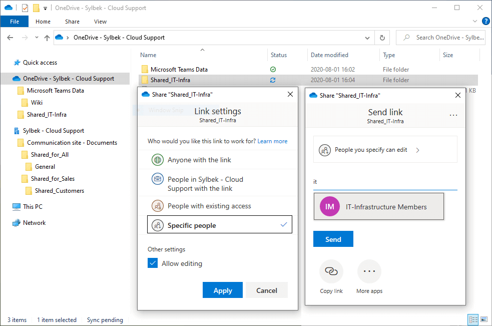Click the Forward navigation arrow
Image resolution: width=492 pixels, height=326 pixels.
(25, 38)
